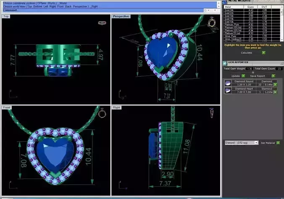Screen dimensions: 284x199
Task: Select the Platinum 5% Irid row
Action: 252,33
